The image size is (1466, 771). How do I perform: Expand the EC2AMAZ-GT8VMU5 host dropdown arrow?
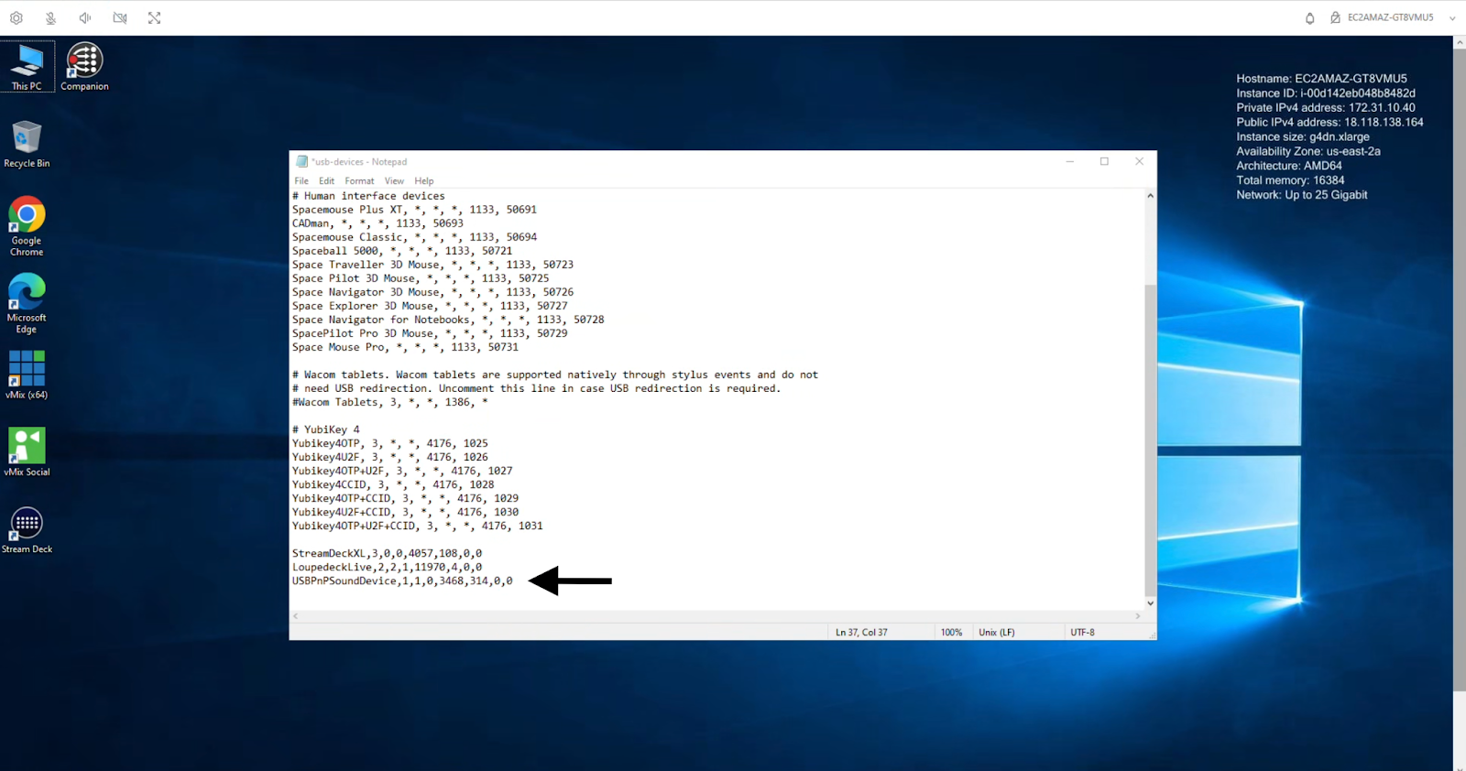pos(1452,18)
